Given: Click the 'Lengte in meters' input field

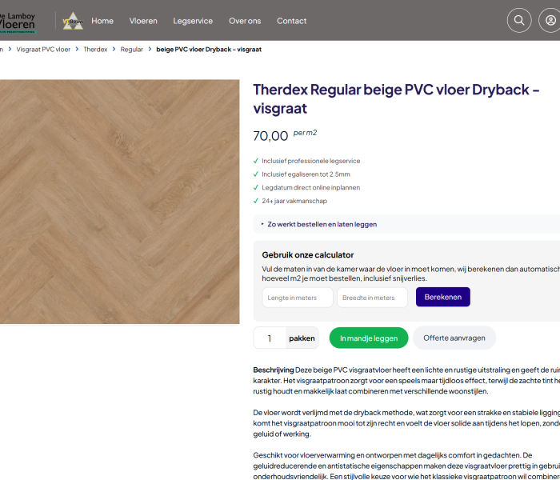Looking at the screenshot, I should [x=297, y=298].
